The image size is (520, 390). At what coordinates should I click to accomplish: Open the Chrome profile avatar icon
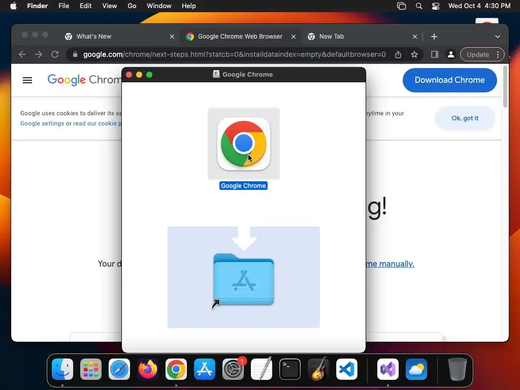[x=451, y=54]
